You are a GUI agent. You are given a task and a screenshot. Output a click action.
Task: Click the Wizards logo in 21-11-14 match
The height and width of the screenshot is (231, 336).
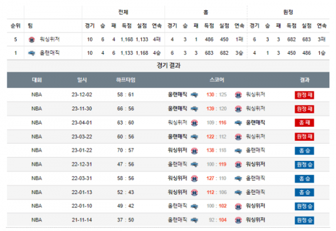[x=238, y=220]
